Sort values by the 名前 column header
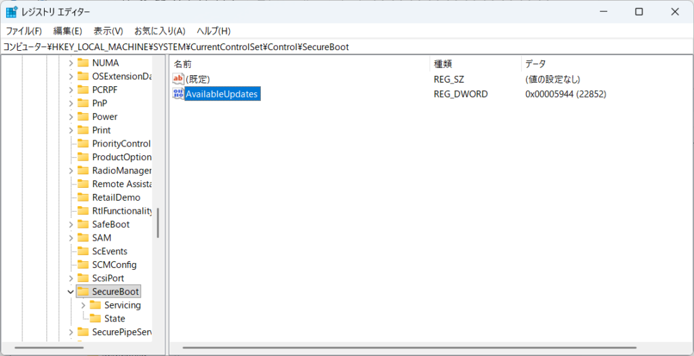694x356 pixels. (x=183, y=64)
